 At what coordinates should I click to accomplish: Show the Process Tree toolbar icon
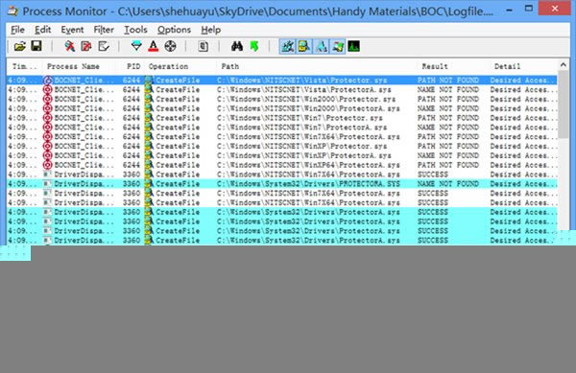pyautogui.click(x=204, y=46)
